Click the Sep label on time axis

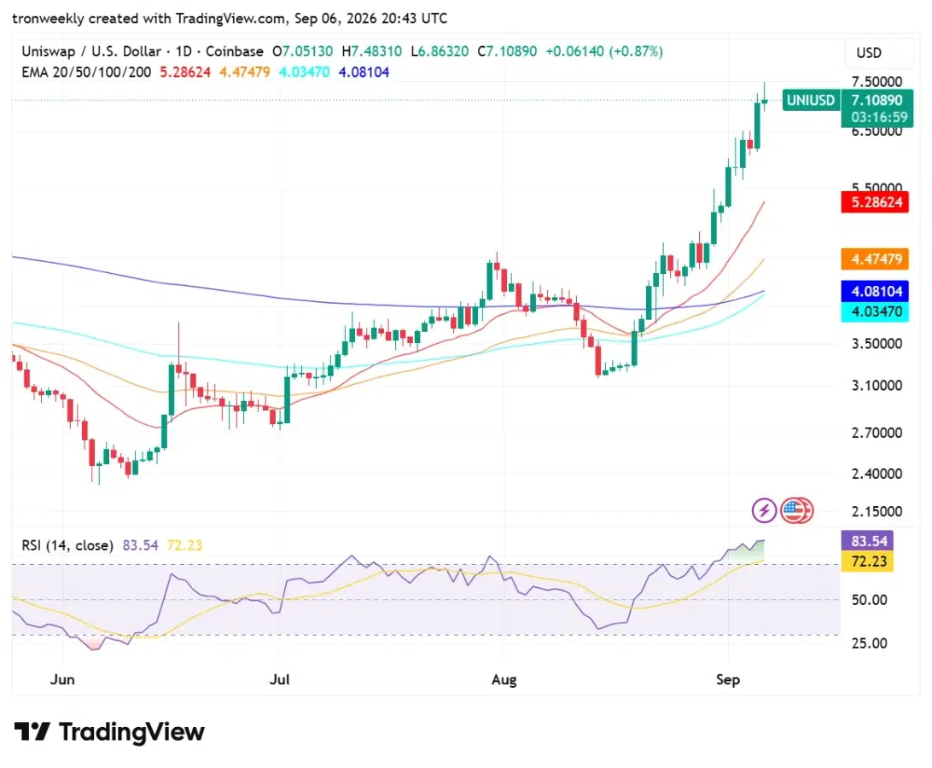[x=727, y=679]
